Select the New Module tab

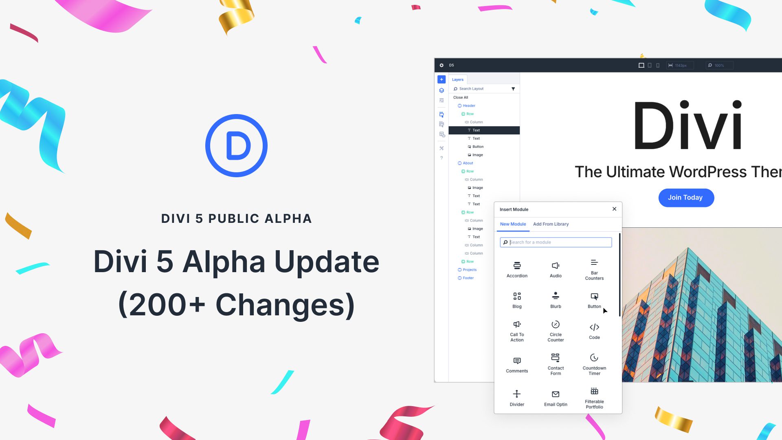(x=513, y=224)
